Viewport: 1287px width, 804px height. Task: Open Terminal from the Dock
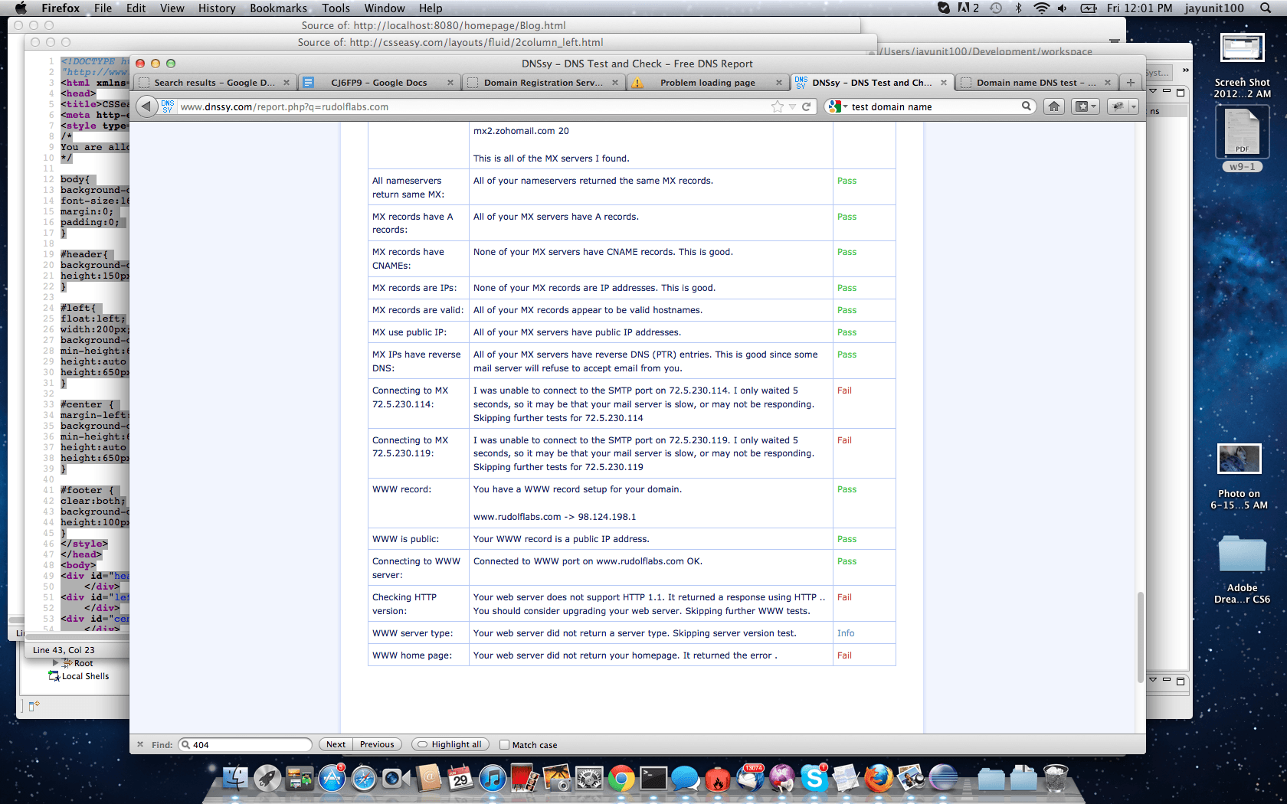[x=653, y=779]
